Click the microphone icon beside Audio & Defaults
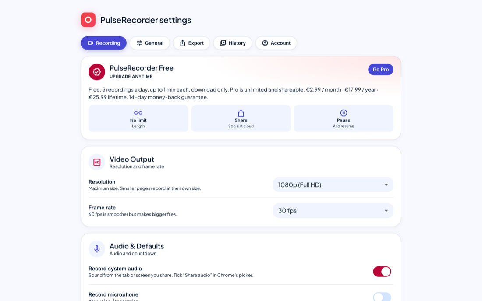 [x=97, y=249]
